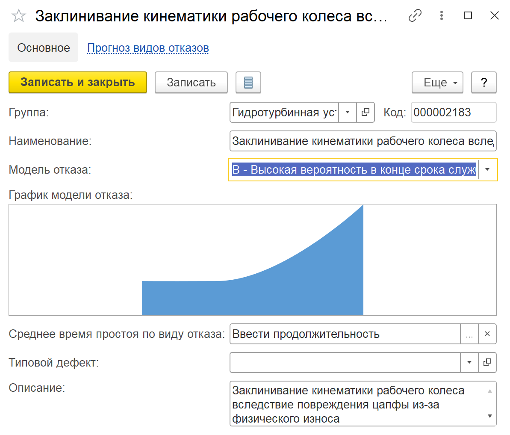Click in the Код field

(x=453, y=112)
